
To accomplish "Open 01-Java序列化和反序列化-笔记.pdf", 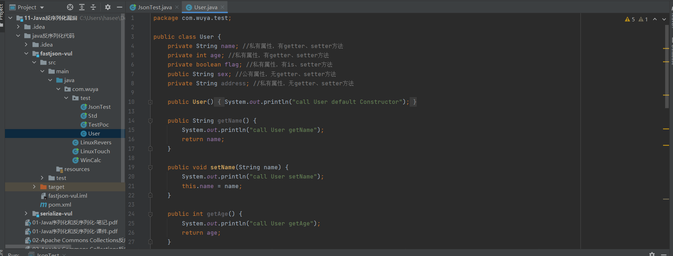I will (72, 222).
